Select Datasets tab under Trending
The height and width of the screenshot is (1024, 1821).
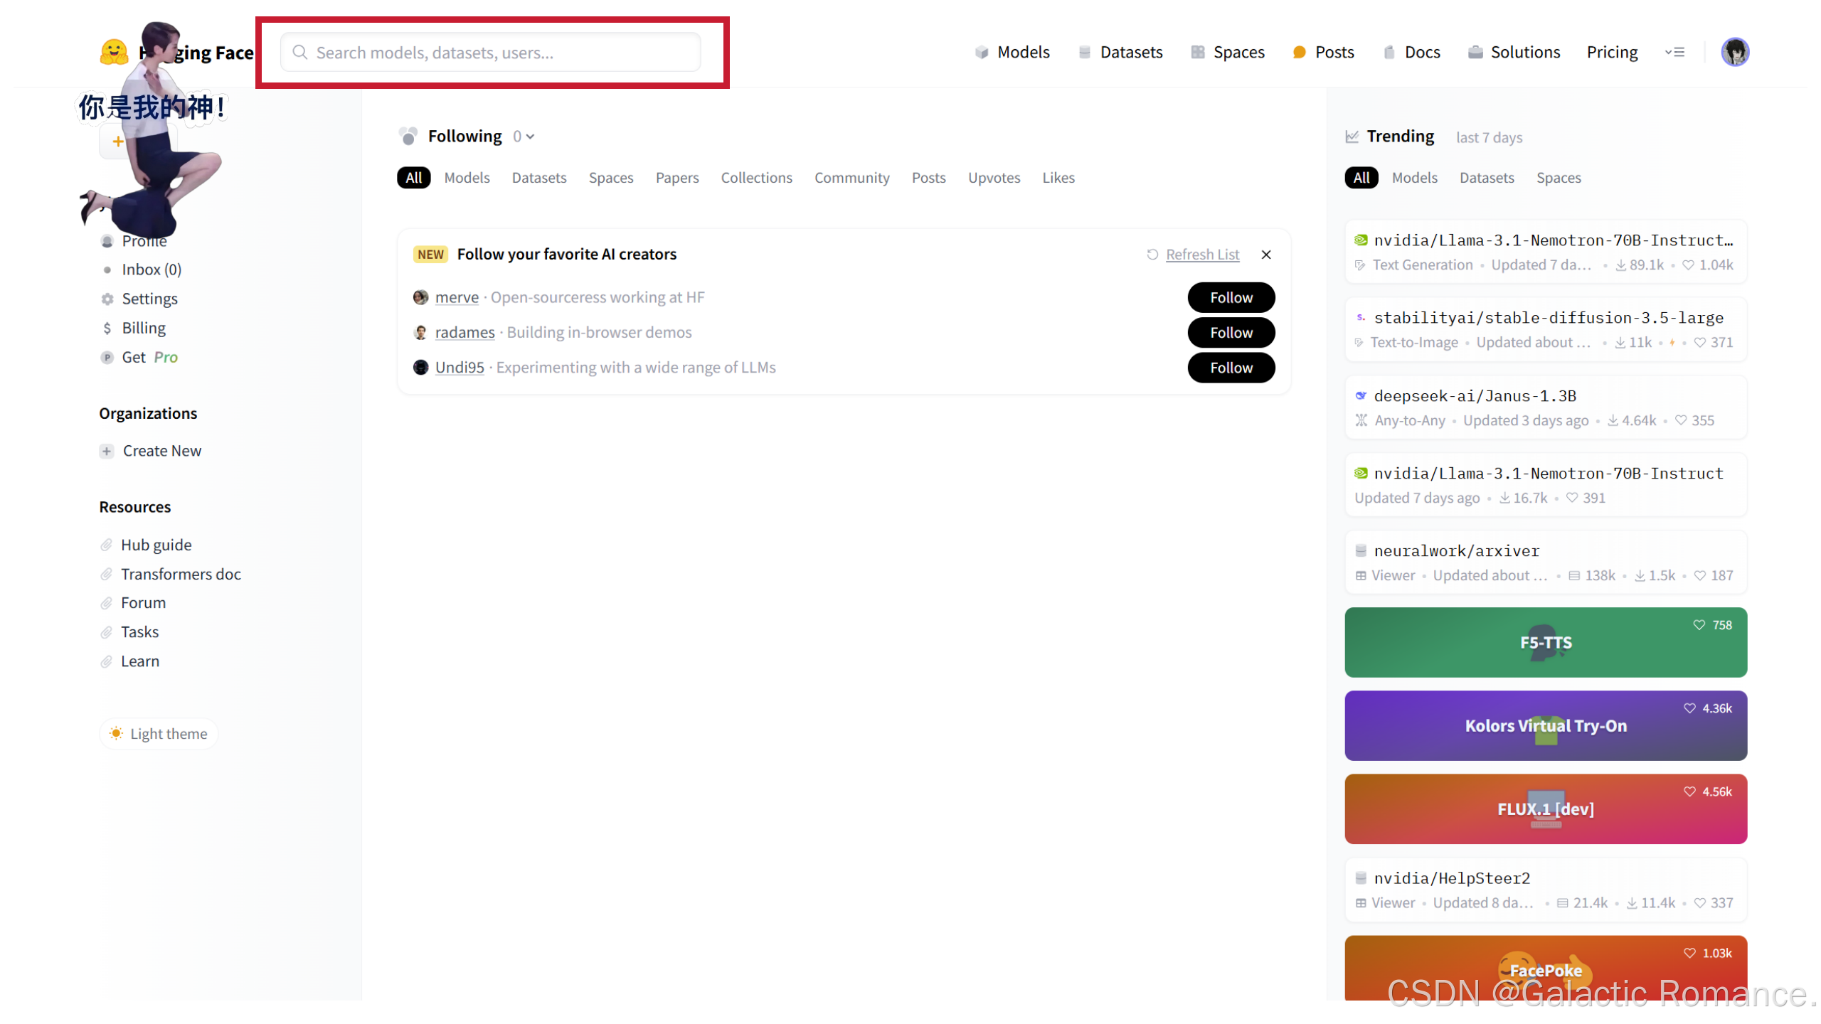1487,178
